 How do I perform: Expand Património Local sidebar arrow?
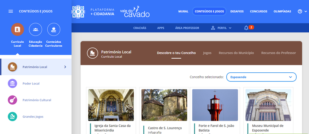coord(65,67)
